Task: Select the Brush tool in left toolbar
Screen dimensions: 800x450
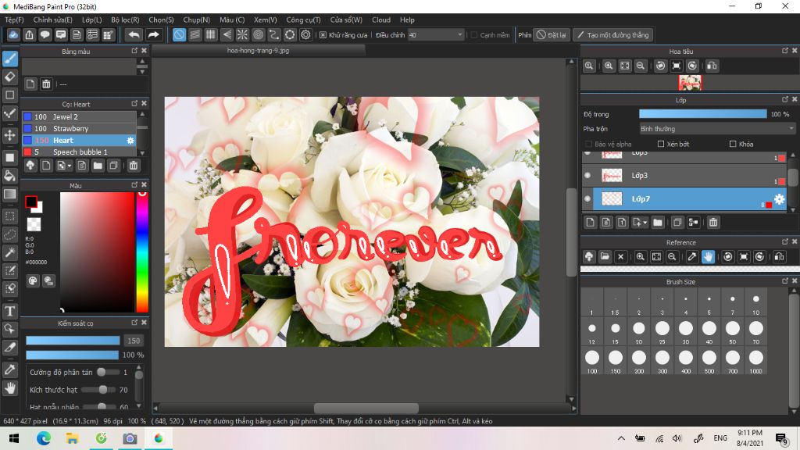Action: pyautogui.click(x=10, y=59)
